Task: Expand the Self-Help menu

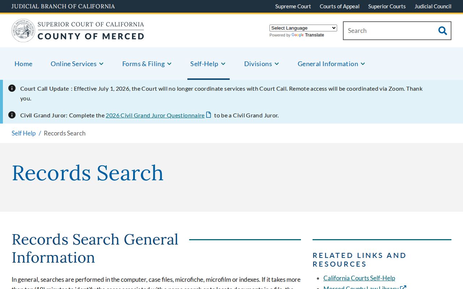Action: click(208, 64)
